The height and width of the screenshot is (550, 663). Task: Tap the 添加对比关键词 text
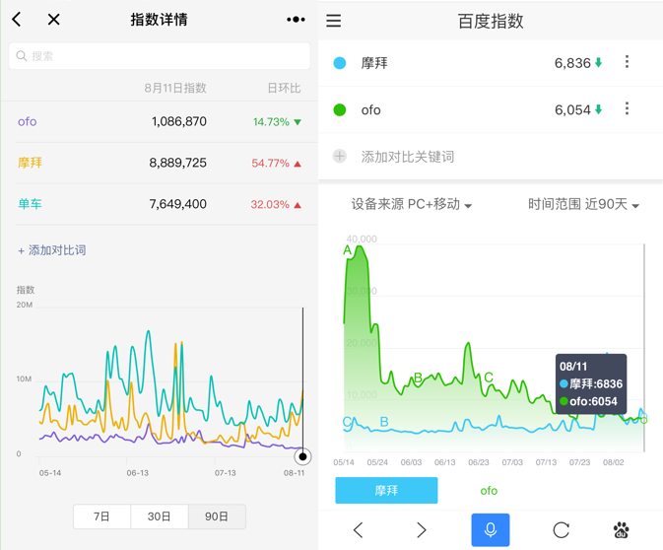408,157
